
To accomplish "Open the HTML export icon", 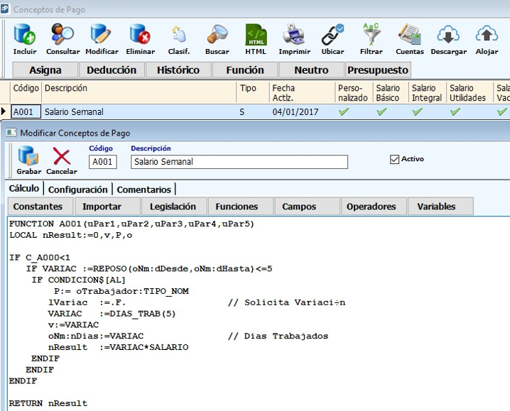I will [256, 35].
